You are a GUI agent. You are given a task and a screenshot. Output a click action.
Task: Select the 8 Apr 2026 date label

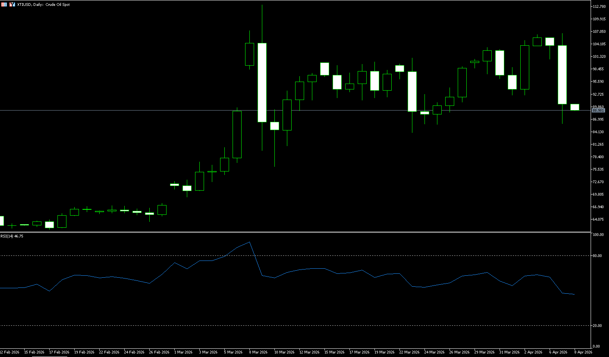583,352
